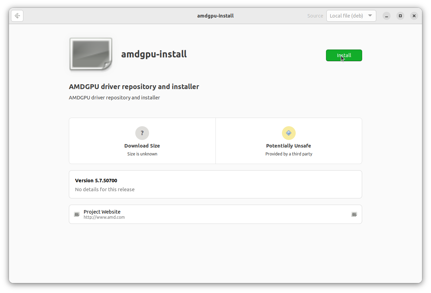Click the Provided by a third party text
Image resolution: width=431 pixels, height=293 pixels.
288,154
